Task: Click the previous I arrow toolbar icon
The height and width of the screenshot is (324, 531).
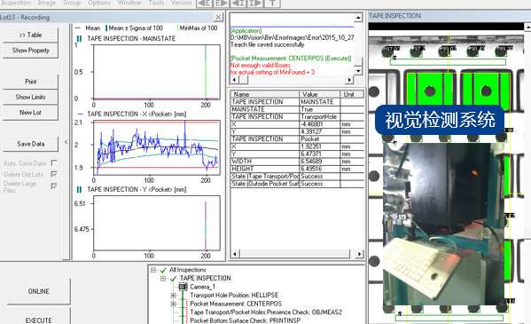Action: tap(238, 4)
